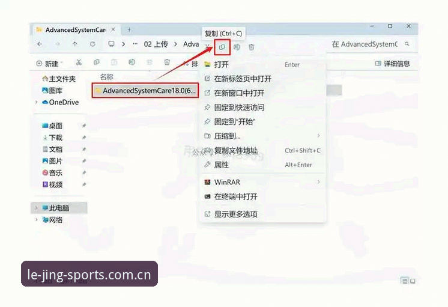This screenshot has height=307, width=448.
Task: Choose 固定到快速访问 from context menu
Action: pos(262,108)
